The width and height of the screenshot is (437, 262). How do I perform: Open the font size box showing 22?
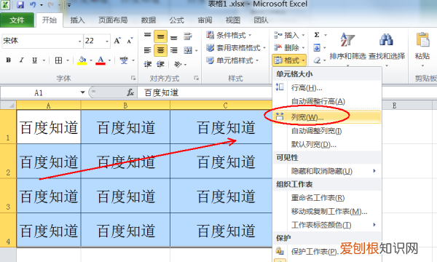[x=97, y=41]
